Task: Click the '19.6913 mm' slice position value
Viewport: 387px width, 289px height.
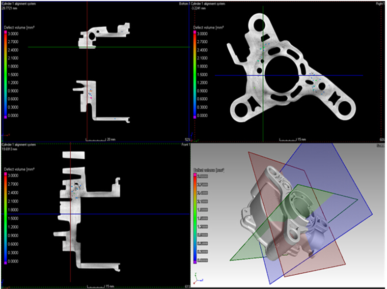Action: pos(9,149)
